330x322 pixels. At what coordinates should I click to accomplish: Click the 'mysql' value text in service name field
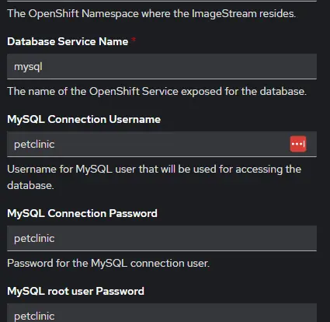point(28,67)
